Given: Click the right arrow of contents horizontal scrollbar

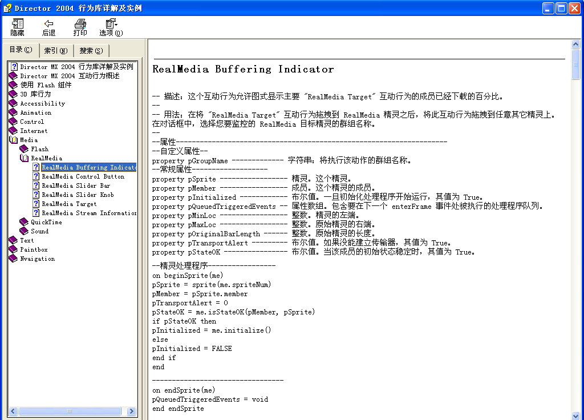Looking at the screenshot, I should click(x=131, y=411).
